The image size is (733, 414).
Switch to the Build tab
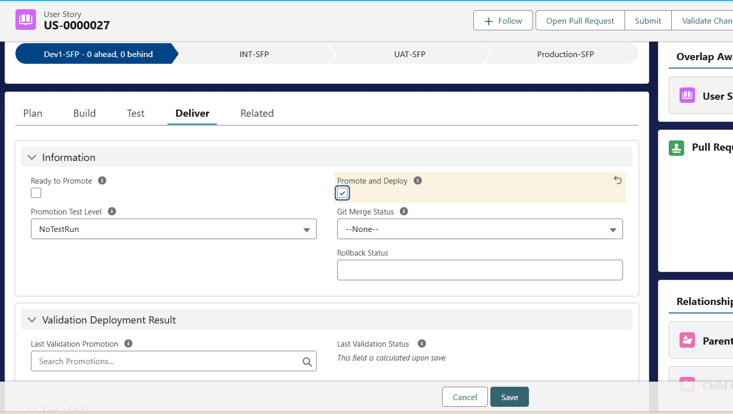point(84,113)
